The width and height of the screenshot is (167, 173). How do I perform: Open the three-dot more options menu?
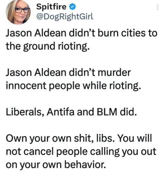(x=158, y=7)
